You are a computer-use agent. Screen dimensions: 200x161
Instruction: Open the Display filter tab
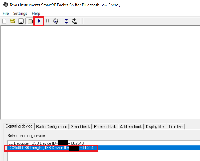pyautogui.click(x=155, y=127)
